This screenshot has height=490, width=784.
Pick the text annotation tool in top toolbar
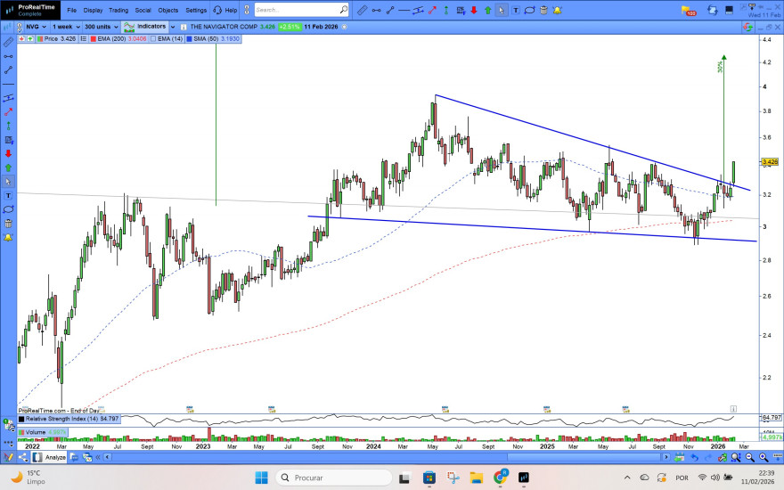click(x=516, y=11)
